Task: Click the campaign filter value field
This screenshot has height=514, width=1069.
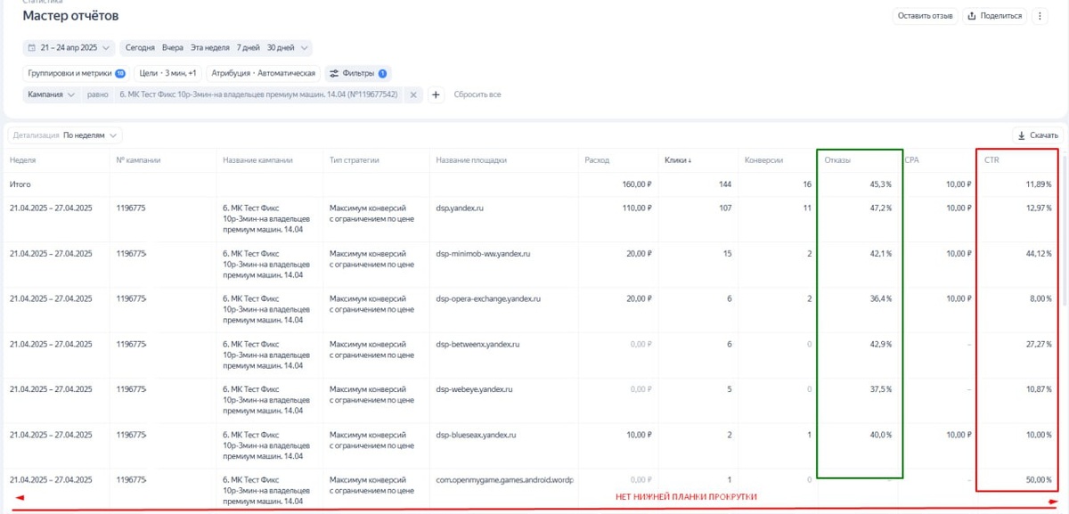Action: pyautogui.click(x=259, y=94)
